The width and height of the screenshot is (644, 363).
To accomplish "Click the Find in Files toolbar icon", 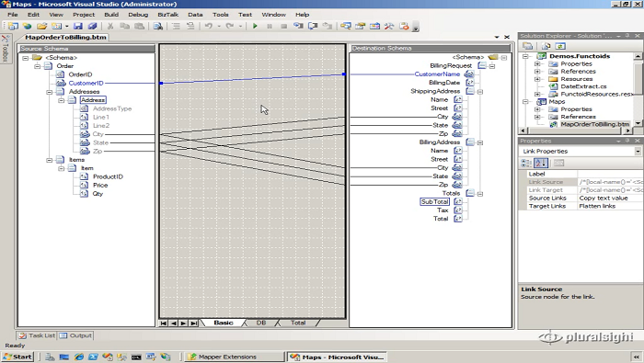I will (157, 27).
